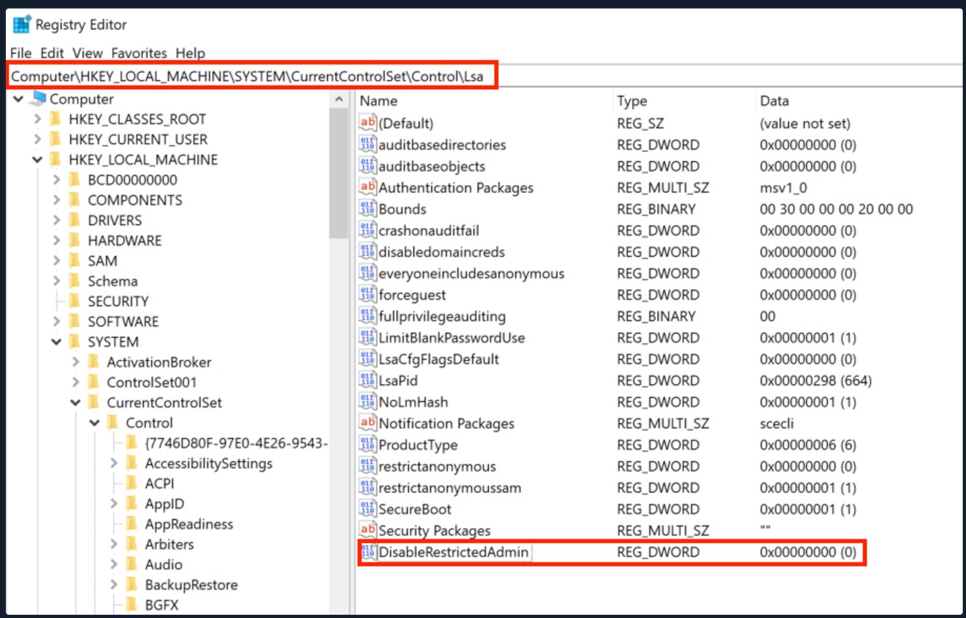Expand the Arbiters key
Screen dimensions: 966x618
coord(113,544)
